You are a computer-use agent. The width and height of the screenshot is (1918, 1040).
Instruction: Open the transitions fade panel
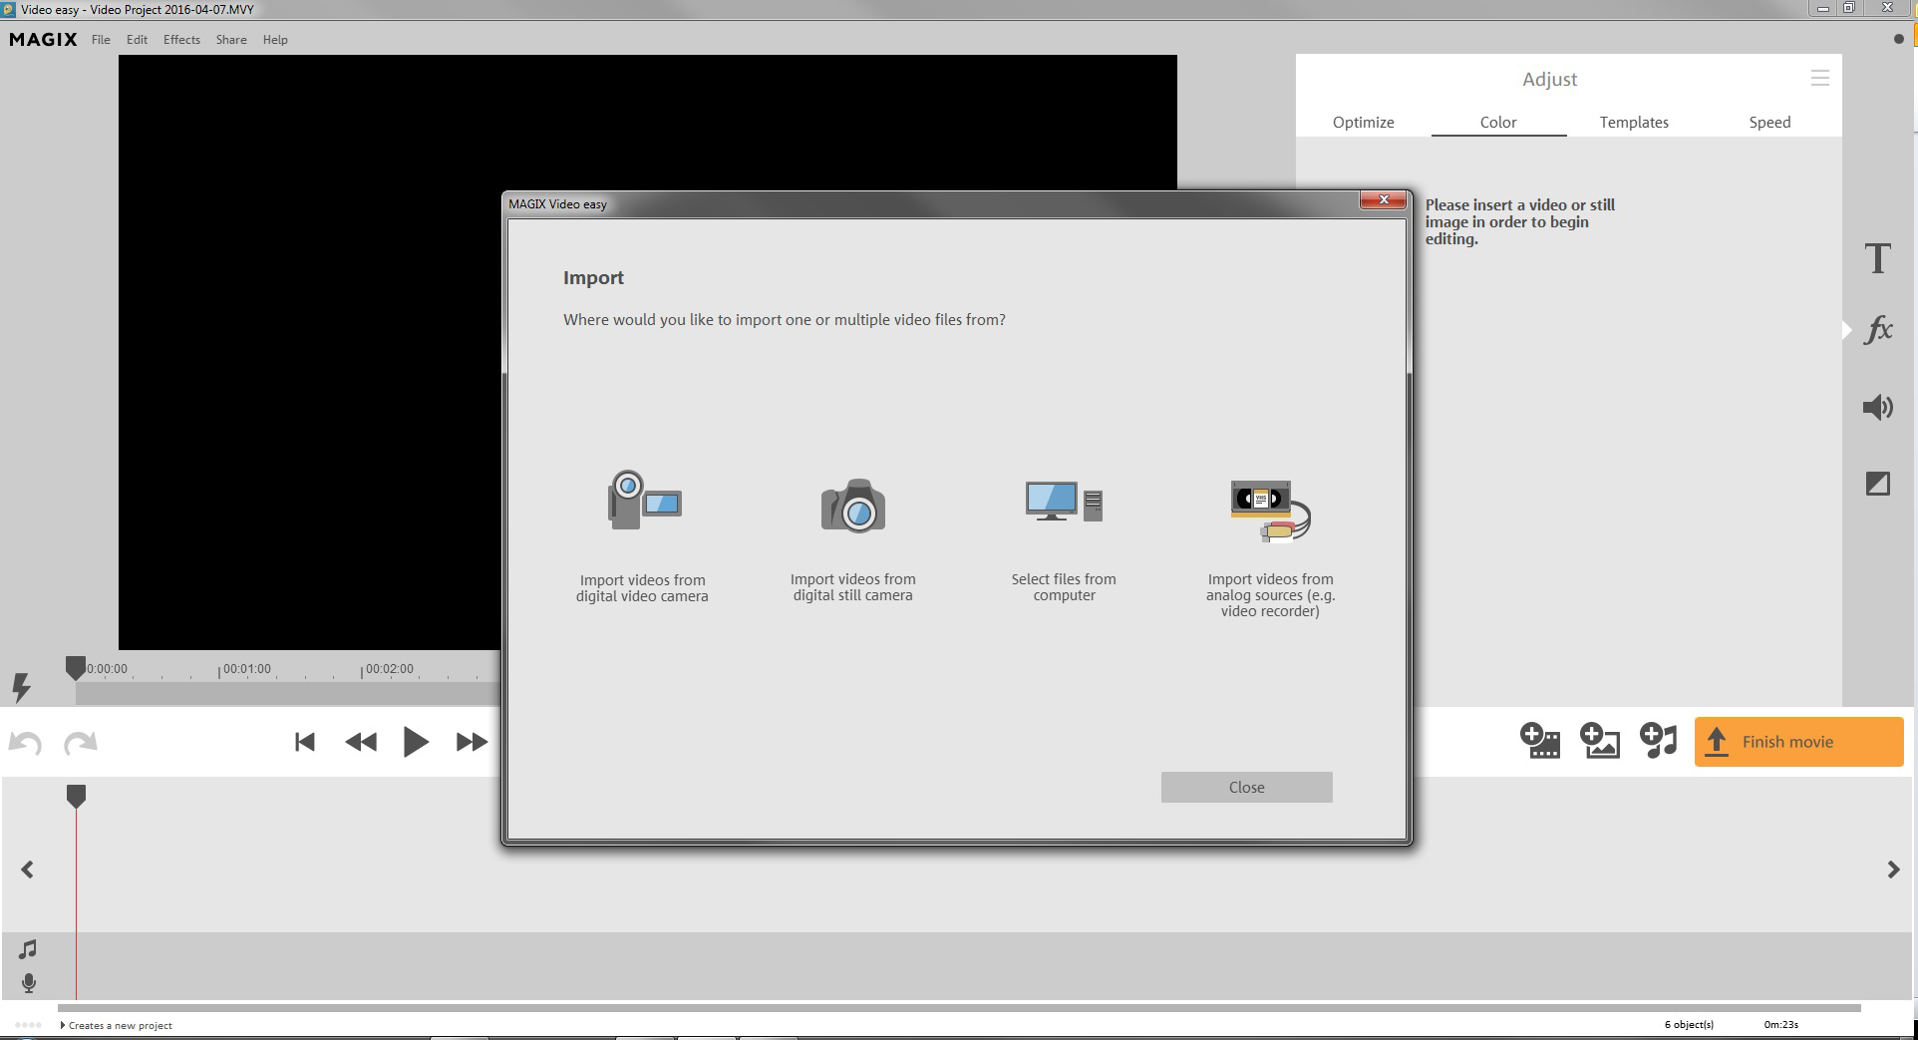(x=1878, y=484)
